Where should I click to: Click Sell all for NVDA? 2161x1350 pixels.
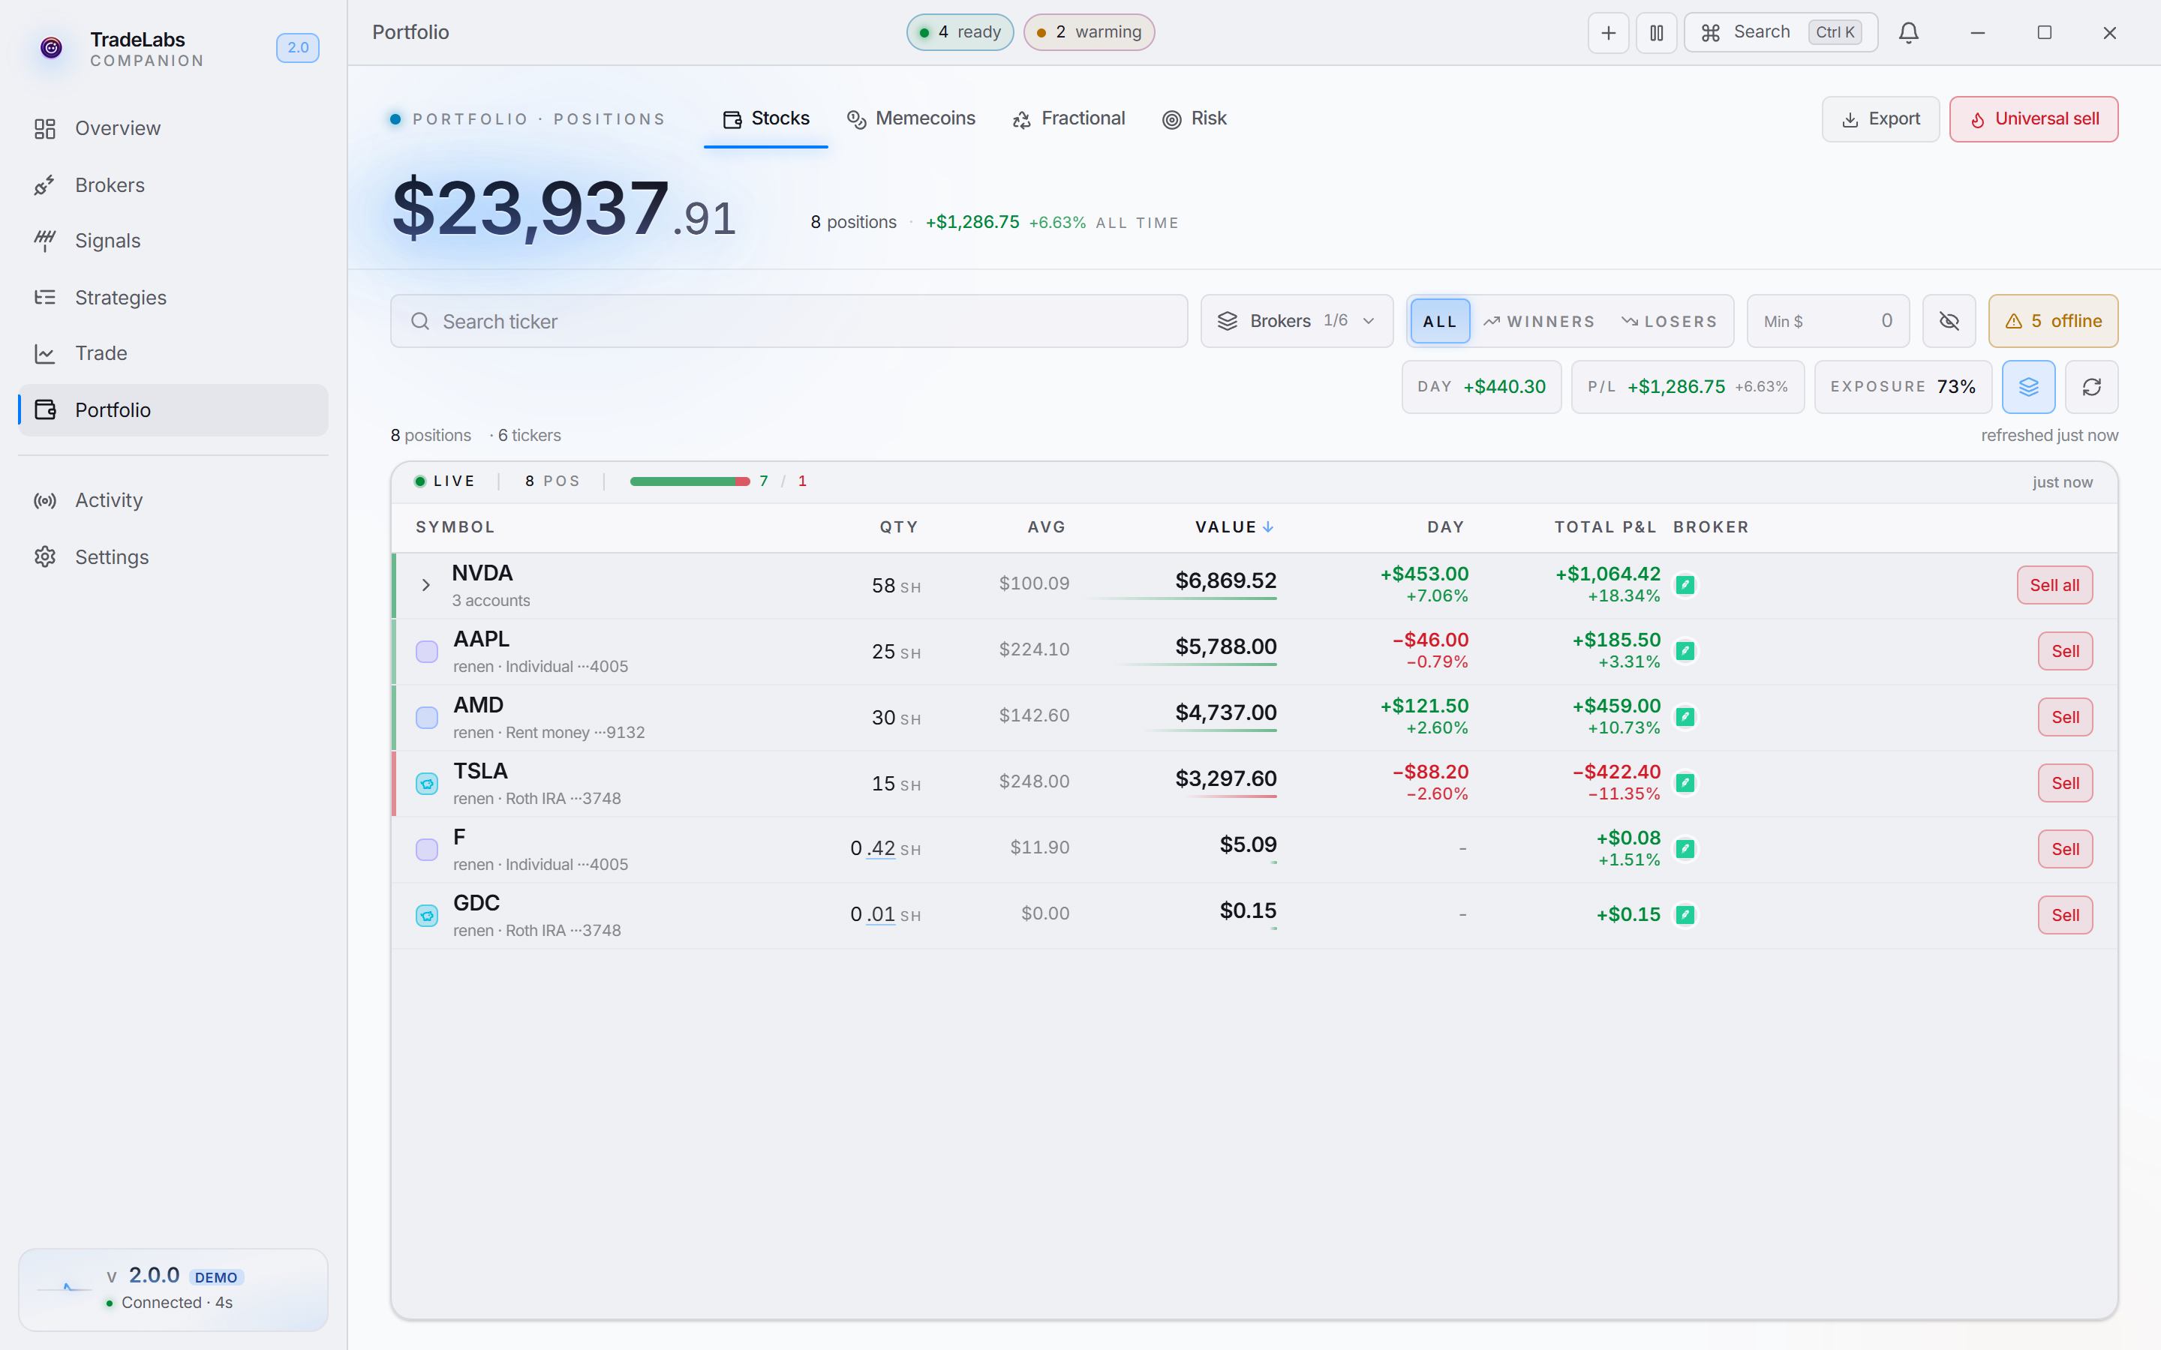(2054, 586)
